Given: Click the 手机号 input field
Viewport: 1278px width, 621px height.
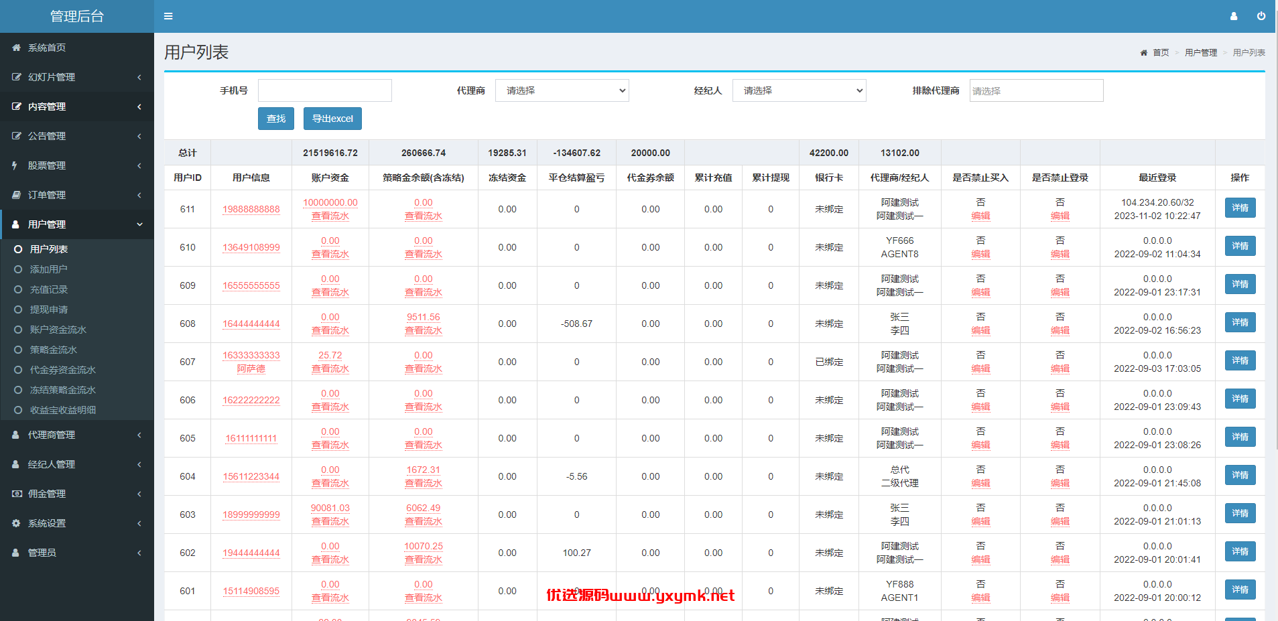Looking at the screenshot, I should click(x=325, y=90).
